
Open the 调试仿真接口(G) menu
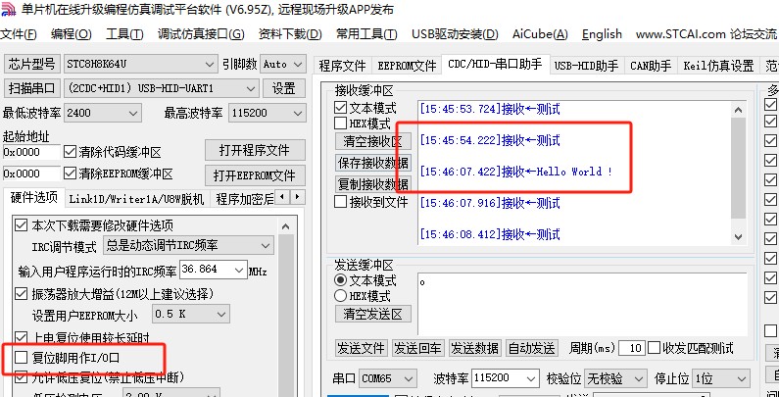(201, 34)
